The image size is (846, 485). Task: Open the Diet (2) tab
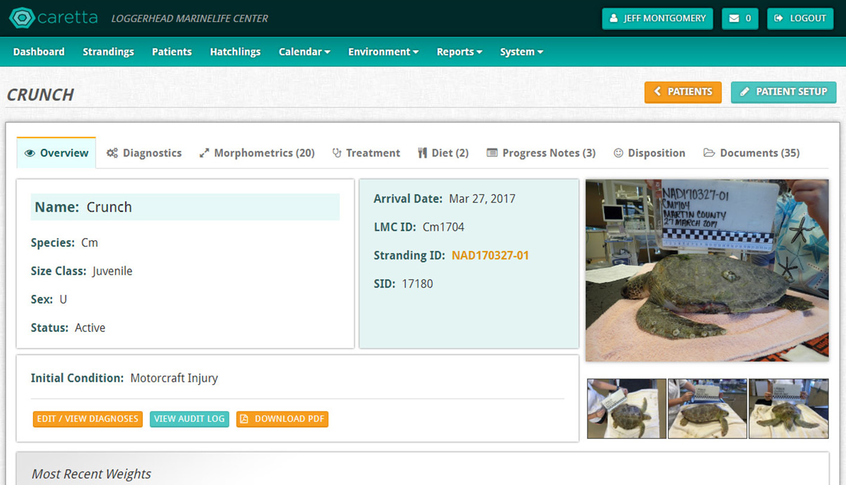tap(443, 153)
